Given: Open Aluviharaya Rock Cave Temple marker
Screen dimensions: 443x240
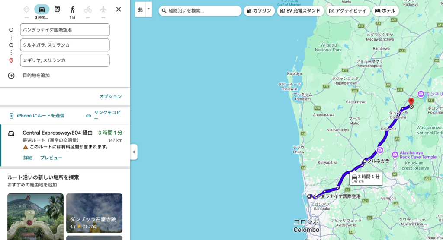Looking at the screenshot, I should (x=395, y=155).
